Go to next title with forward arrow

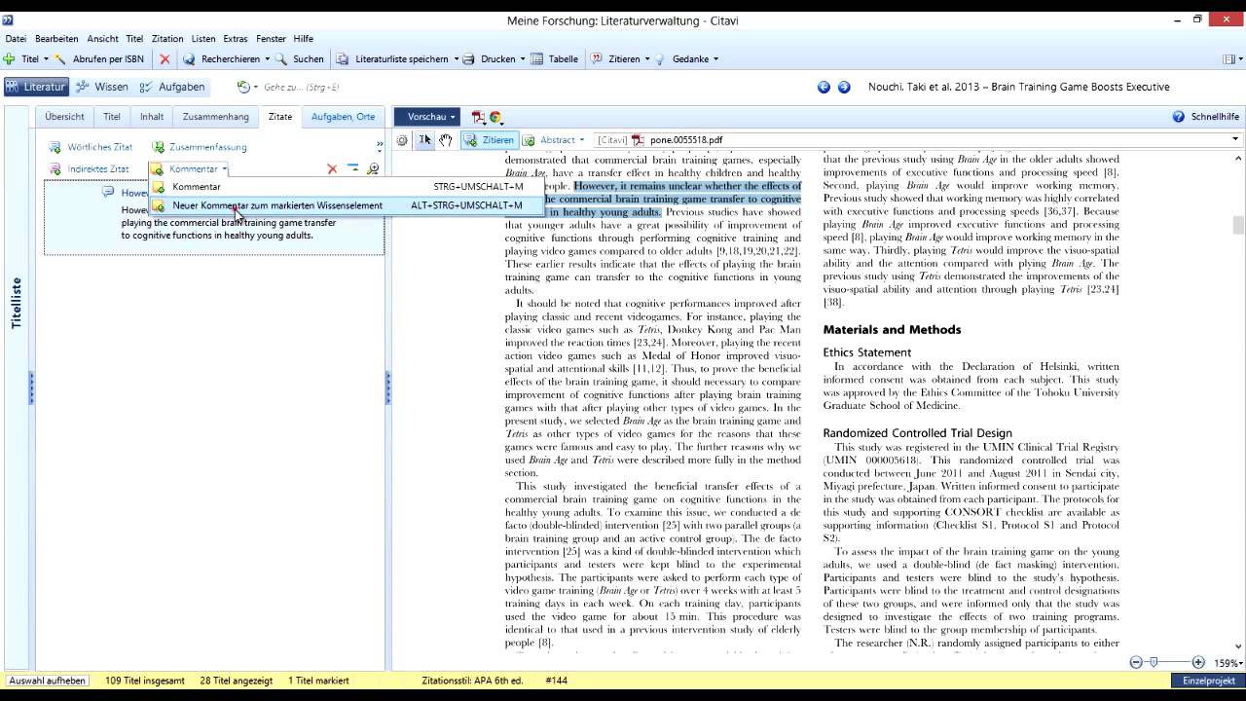(844, 87)
